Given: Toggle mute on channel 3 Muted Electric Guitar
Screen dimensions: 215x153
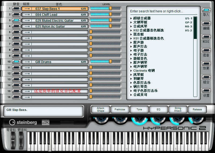Looking at the screenshot, I should (x=16, y=20).
